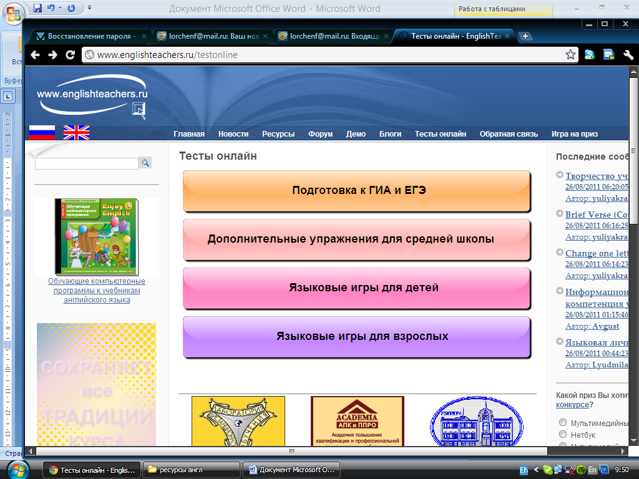639x479 pixels.
Task: Switch to the ресурсы англ taskbar folder
Action: pyautogui.click(x=192, y=470)
